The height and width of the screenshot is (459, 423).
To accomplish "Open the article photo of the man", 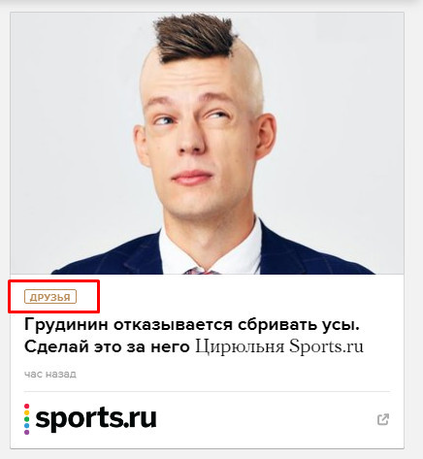I will click(207, 144).
